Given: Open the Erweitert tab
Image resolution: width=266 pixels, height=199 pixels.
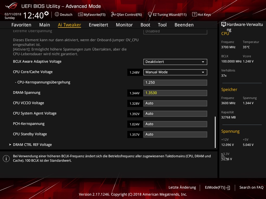Looking at the screenshot, I should tap(98, 25).
